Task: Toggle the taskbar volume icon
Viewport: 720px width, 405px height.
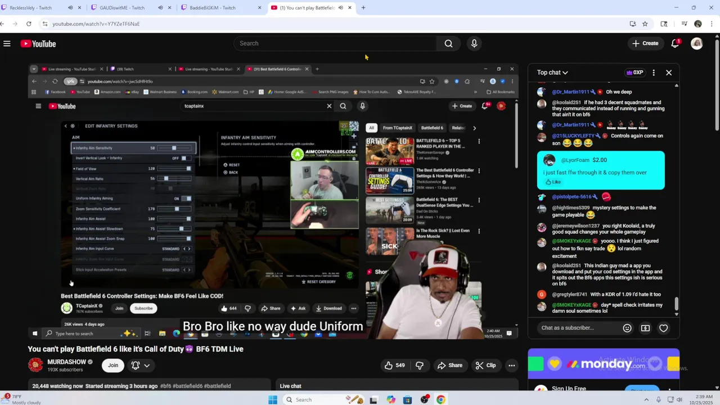Action: (x=679, y=400)
